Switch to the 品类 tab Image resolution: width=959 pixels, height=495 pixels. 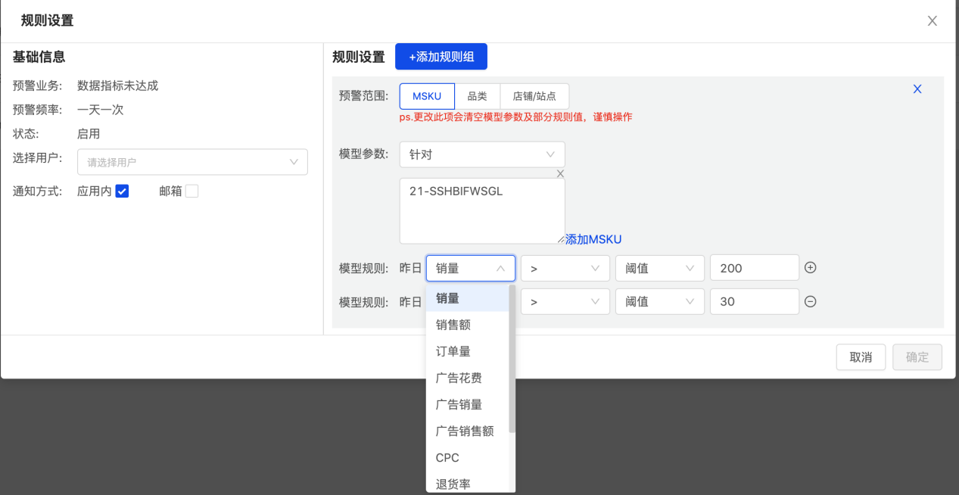coord(477,96)
